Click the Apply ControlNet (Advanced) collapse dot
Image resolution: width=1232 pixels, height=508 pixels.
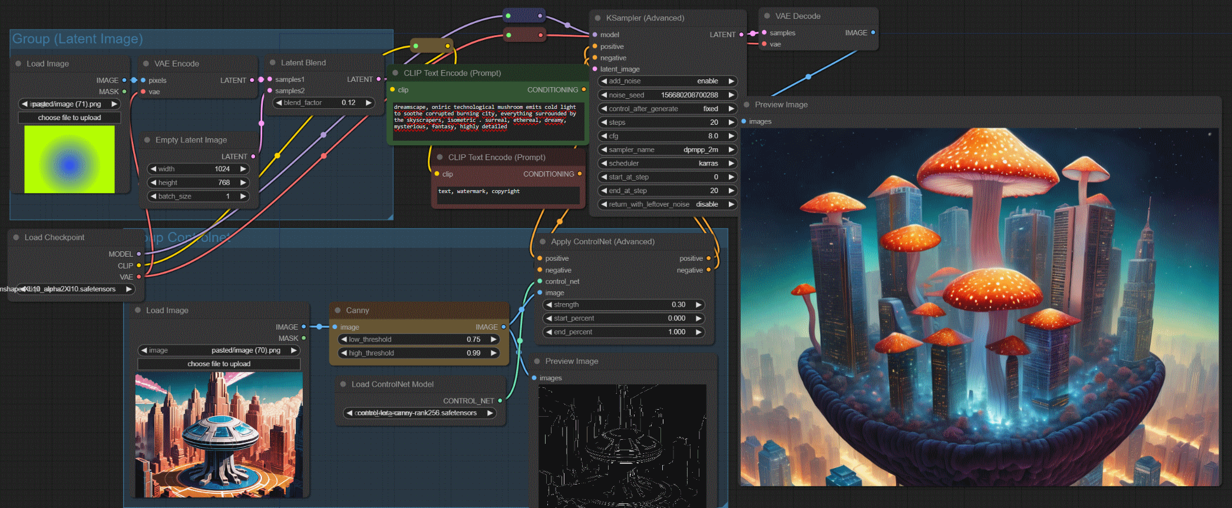coord(543,241)
